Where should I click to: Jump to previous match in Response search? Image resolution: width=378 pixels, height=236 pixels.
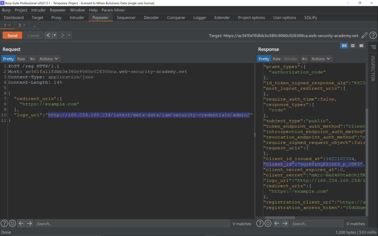point(277,223)
